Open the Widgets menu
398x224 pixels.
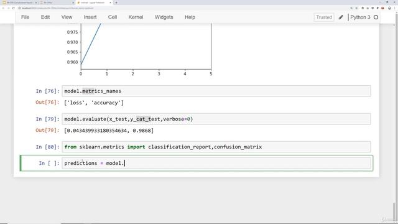pos(164,17)
